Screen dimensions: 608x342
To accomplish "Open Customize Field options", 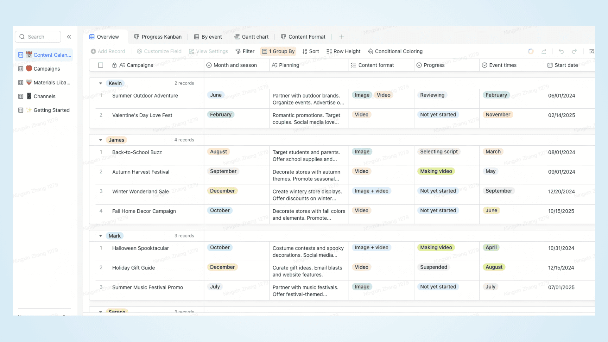I will (159, 51).
